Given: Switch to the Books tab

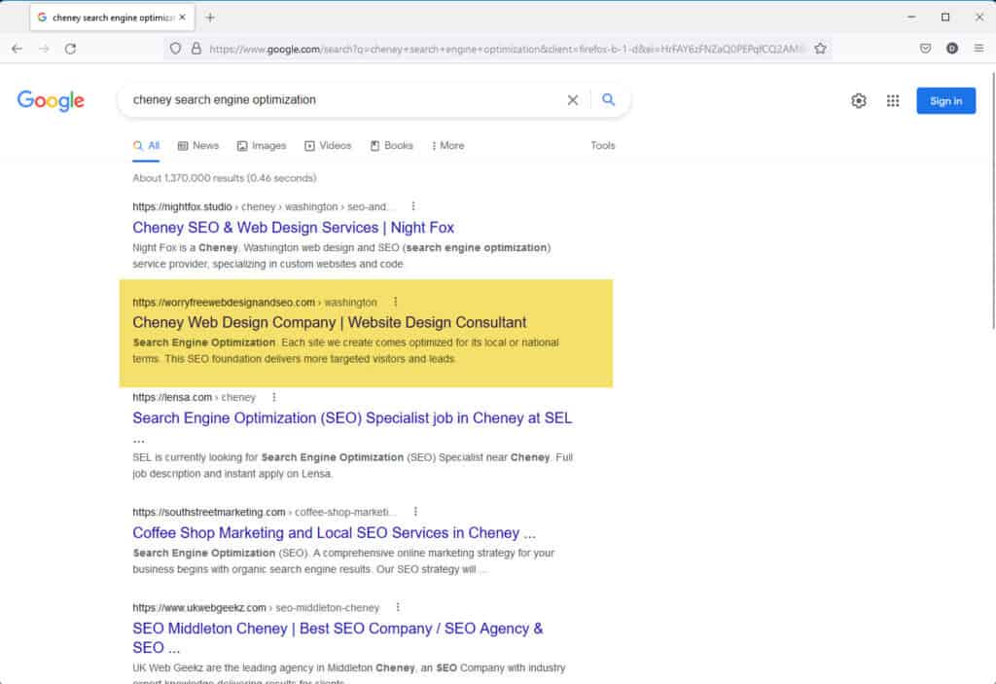Looking at the screenshot, I should point(391,146).
